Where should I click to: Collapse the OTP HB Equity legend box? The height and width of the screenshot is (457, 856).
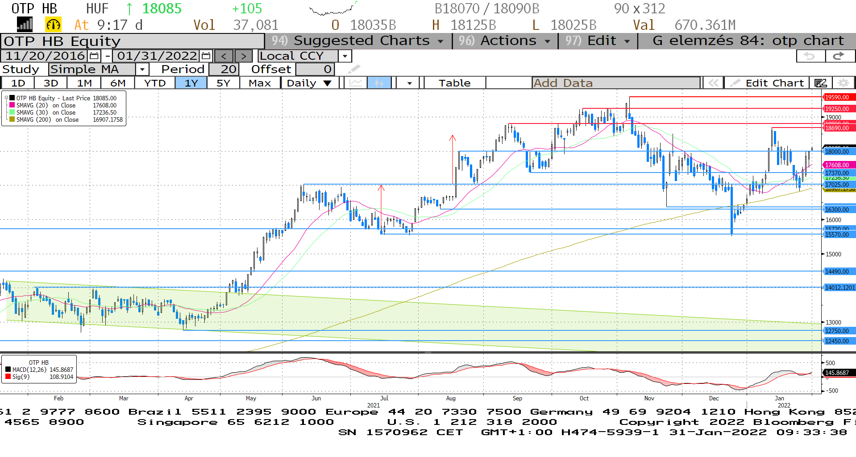coord(6,98)
